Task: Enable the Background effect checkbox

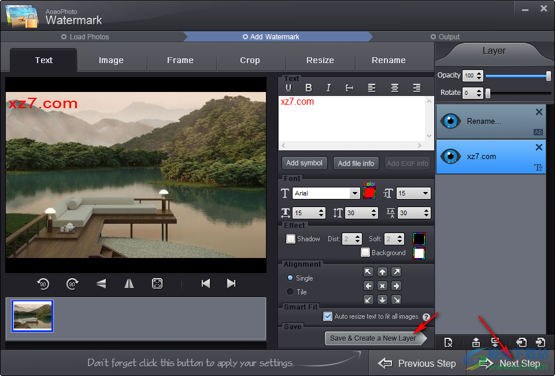Action: point(365,252)
